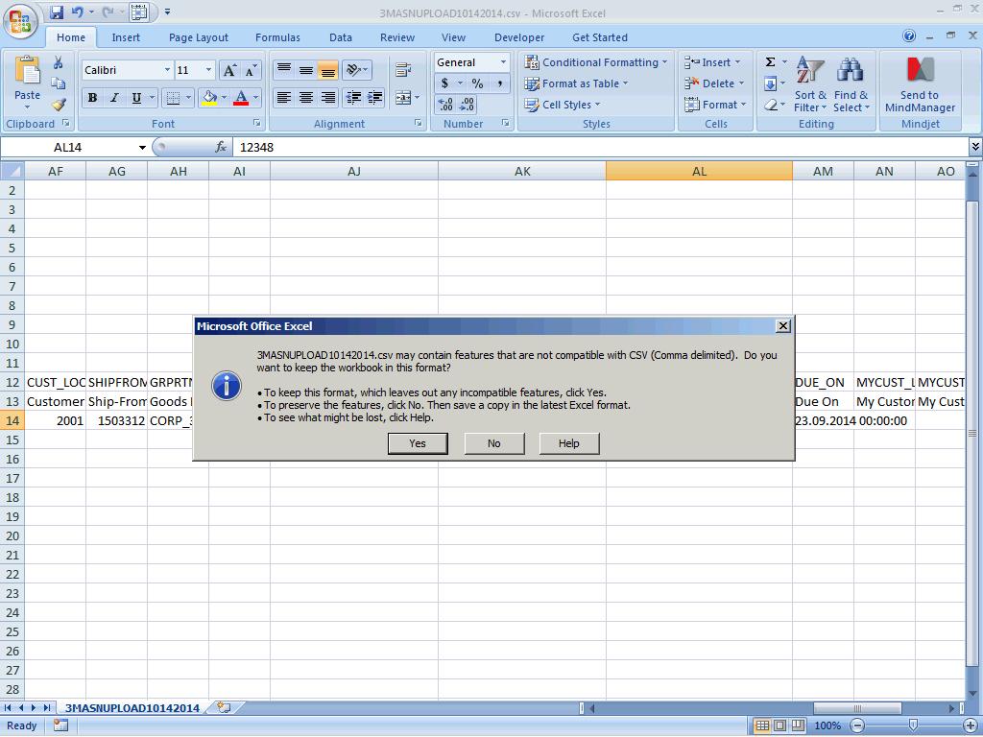This screenshot has width=983, height=737.
Task: Toggle Bold formatting
Action: pos(93,97)
